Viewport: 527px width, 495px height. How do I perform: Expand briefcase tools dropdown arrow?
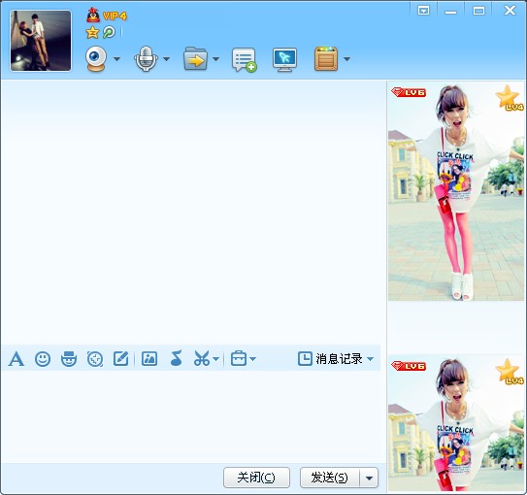click(253, 359)
